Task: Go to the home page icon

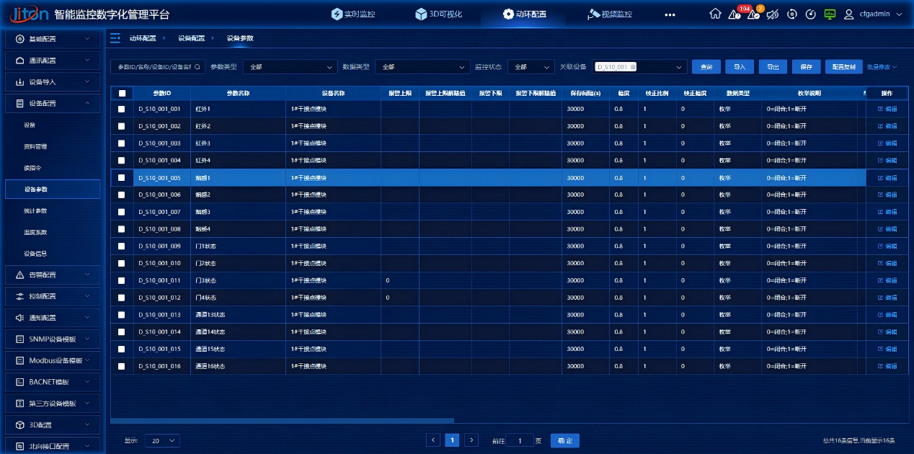Action: tap(715, 14)
